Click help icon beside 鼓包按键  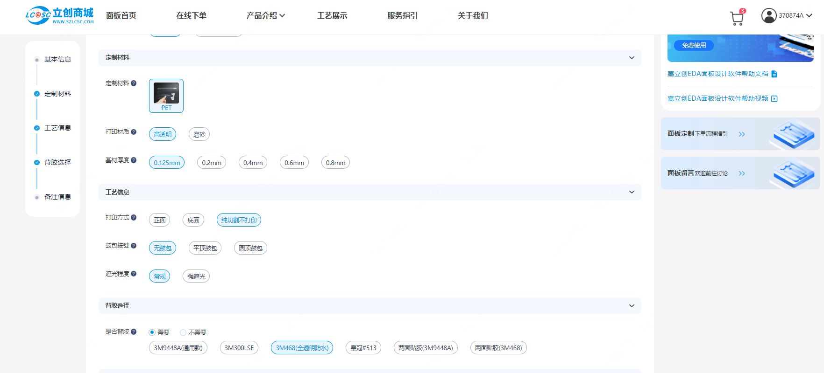click(x=134, y=246)
